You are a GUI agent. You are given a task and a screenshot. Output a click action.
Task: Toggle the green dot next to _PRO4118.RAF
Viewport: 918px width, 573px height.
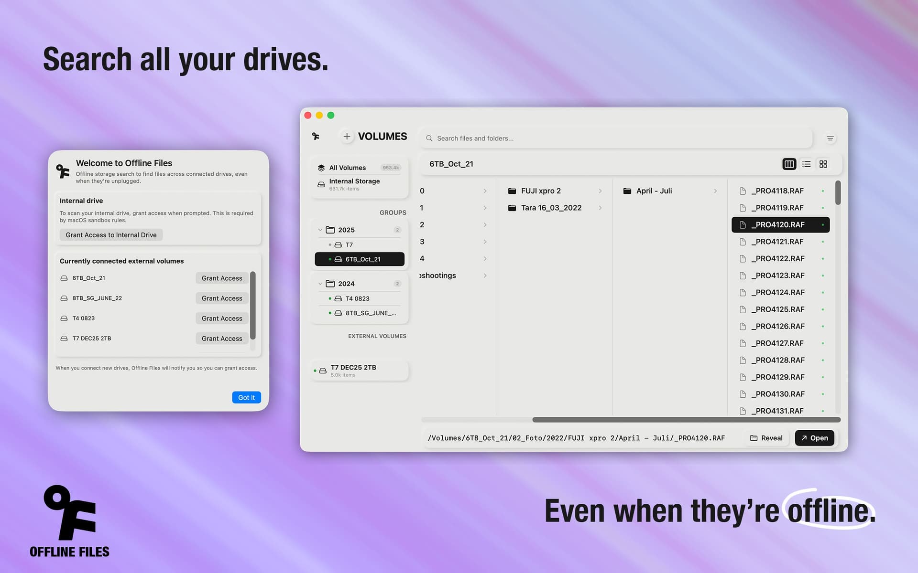coord(822,191)
